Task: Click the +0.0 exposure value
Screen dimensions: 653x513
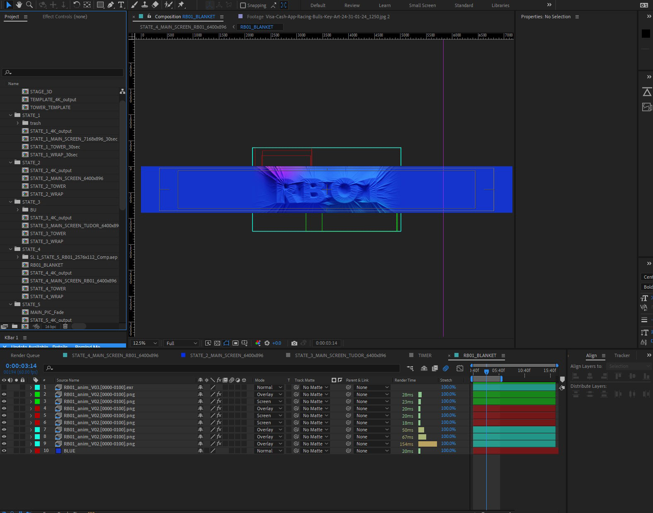Action: coord(277,343)
